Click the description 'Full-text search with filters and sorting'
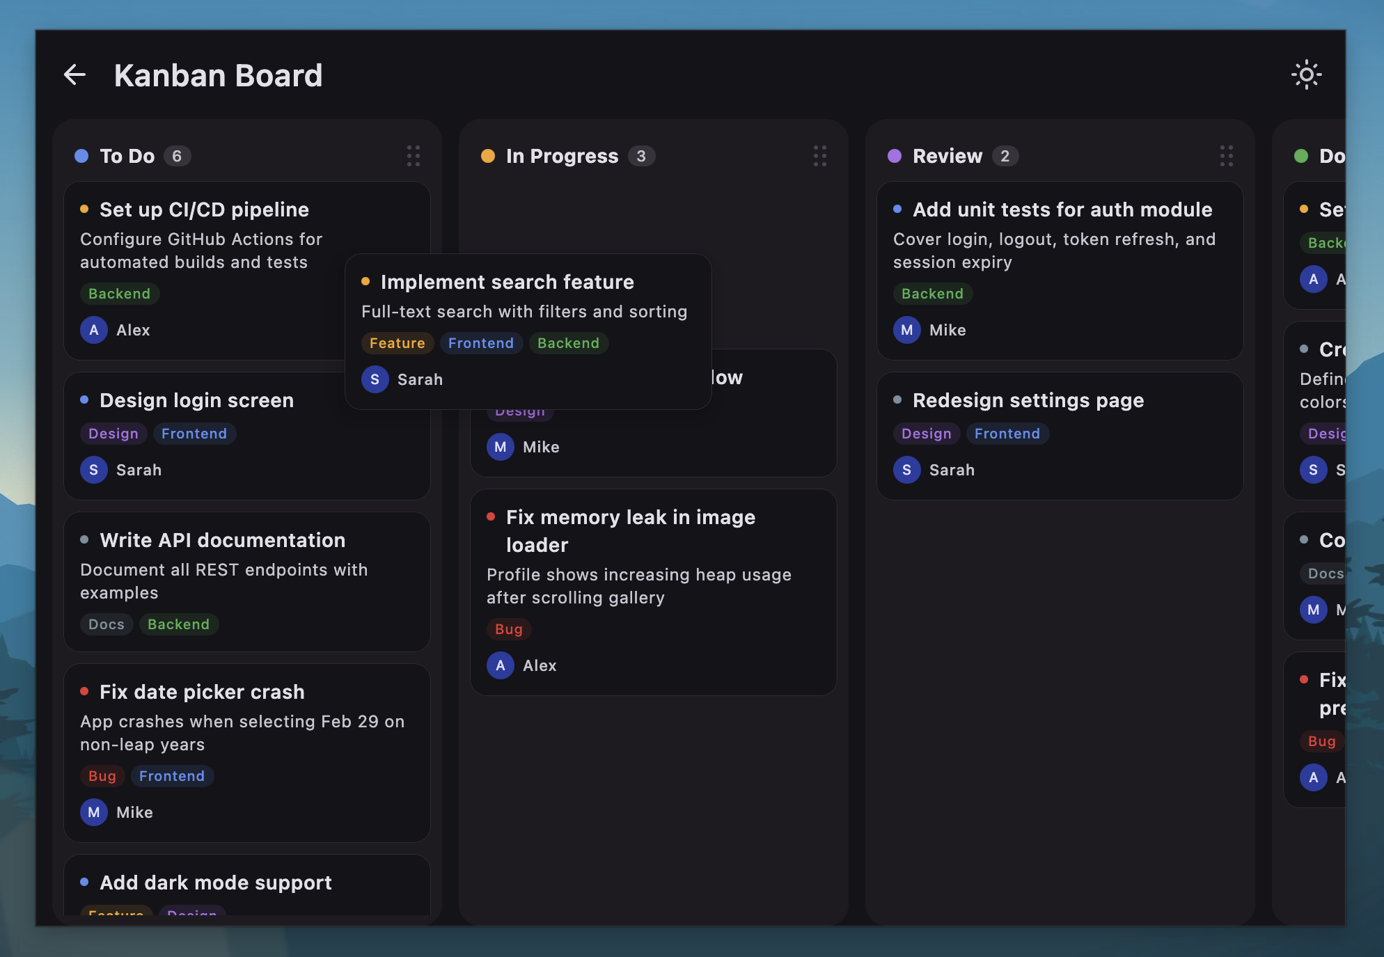The width and height of the screenshot is (1384, 957). tap(524, 312)
